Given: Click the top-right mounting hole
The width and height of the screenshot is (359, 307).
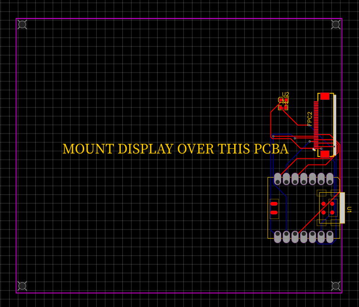Looking at the screenshot, I should point(336,24).
